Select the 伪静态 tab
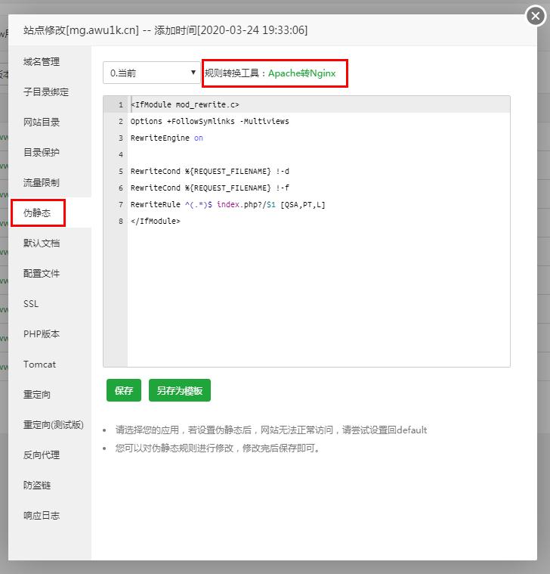This screenshot has width=550, height=574. point(37,213)
